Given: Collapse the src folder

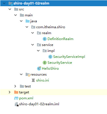Looking at the screenshot, I should point(10,9).
